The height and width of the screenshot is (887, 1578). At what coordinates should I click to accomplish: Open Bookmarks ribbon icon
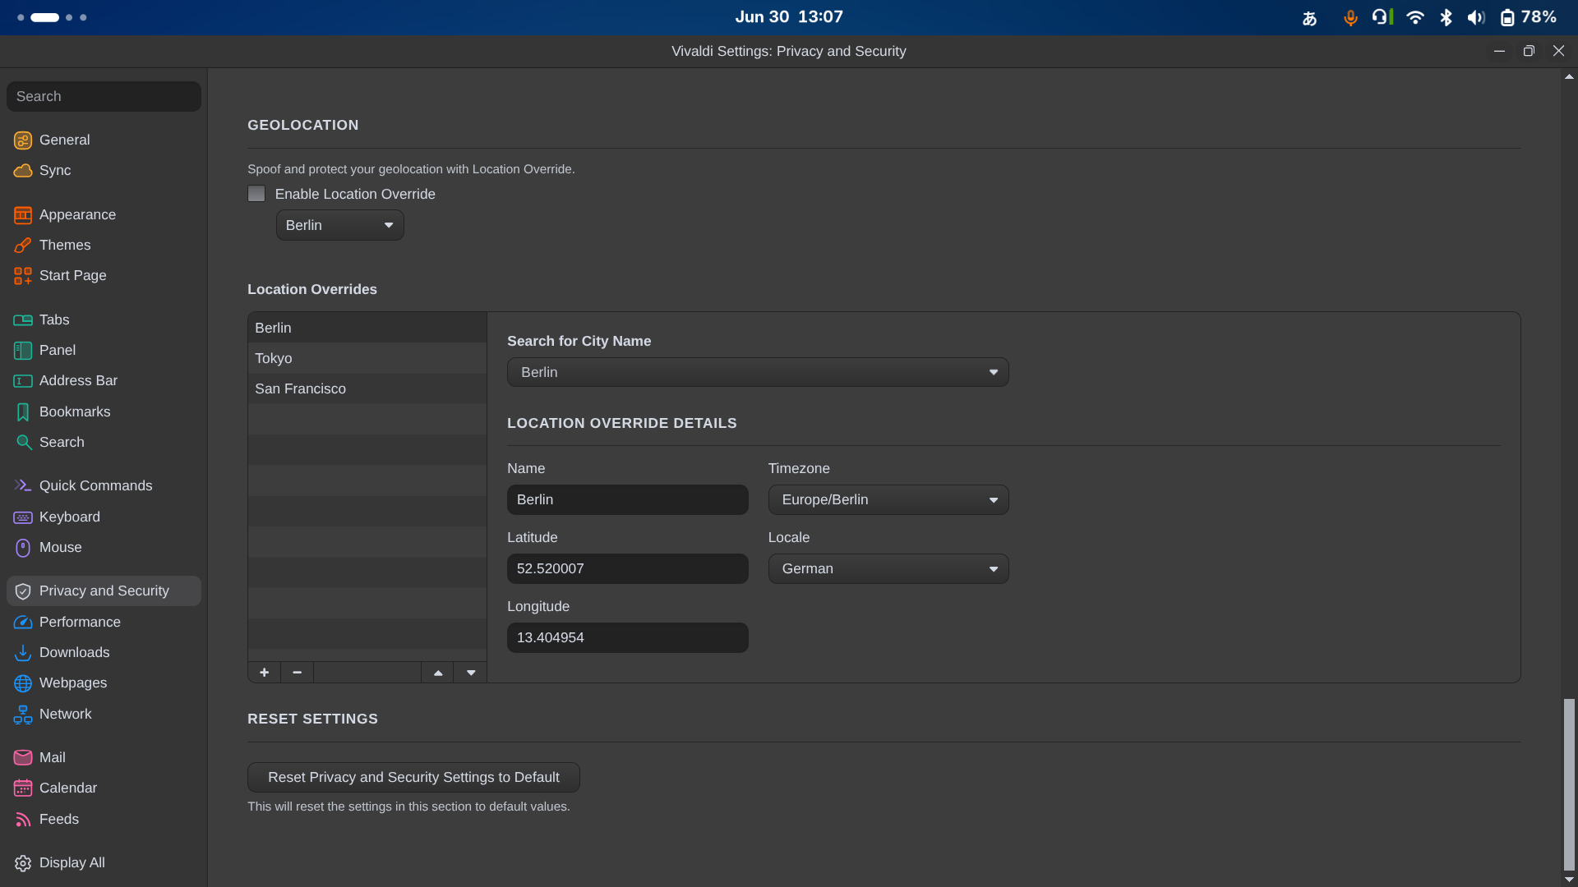(23, 412)
